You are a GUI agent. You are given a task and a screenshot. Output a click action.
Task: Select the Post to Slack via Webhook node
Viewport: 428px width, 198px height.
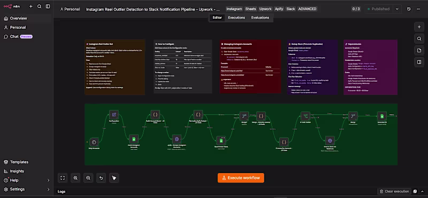[330, 140]
